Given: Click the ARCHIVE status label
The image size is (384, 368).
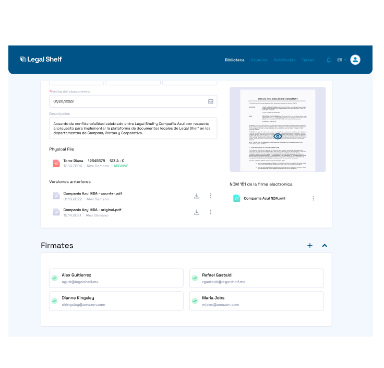Looking at the screenshot, I should [121, 166].
